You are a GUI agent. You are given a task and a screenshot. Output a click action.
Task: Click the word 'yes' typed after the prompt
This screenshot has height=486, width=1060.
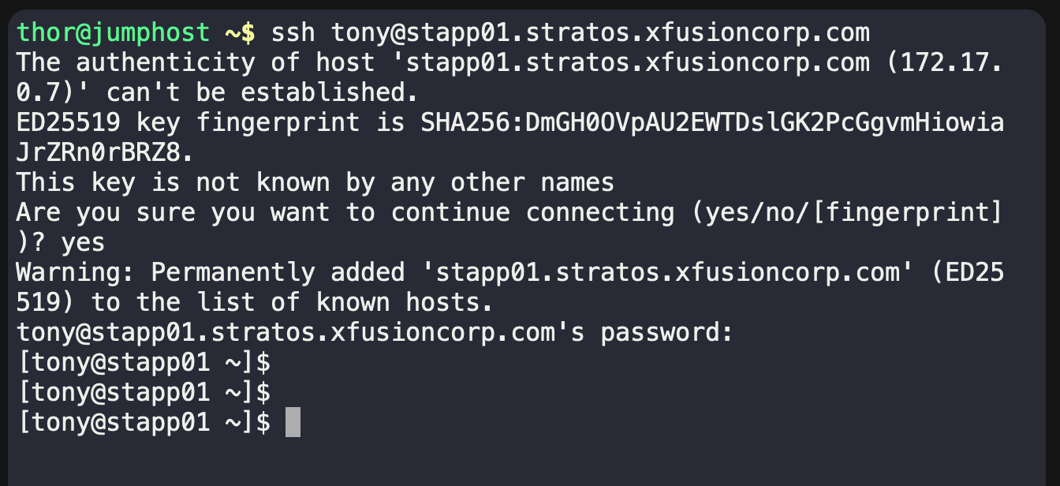(83, 243)
